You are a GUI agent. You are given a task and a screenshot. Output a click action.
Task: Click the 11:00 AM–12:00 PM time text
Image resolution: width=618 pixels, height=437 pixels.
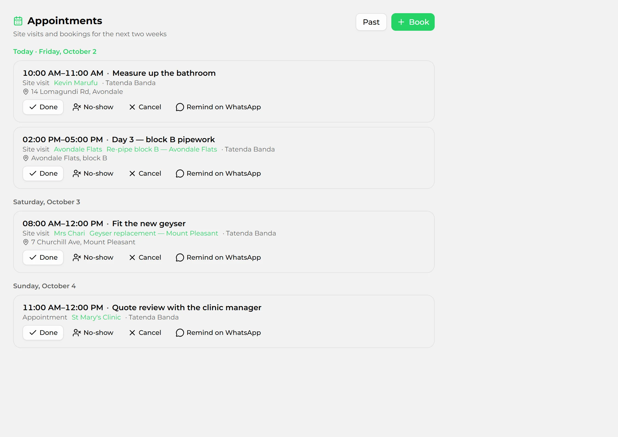point(63,307)
